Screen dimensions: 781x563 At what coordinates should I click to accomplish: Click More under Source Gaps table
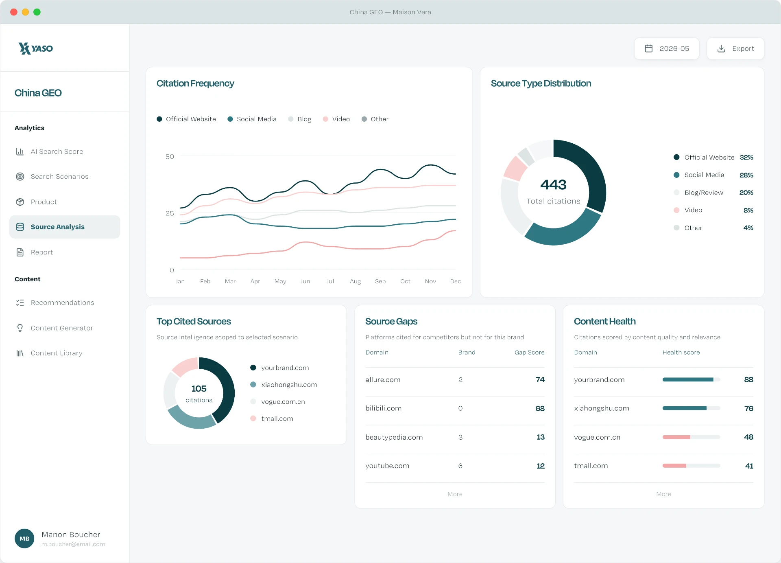(x=455, y=494)
